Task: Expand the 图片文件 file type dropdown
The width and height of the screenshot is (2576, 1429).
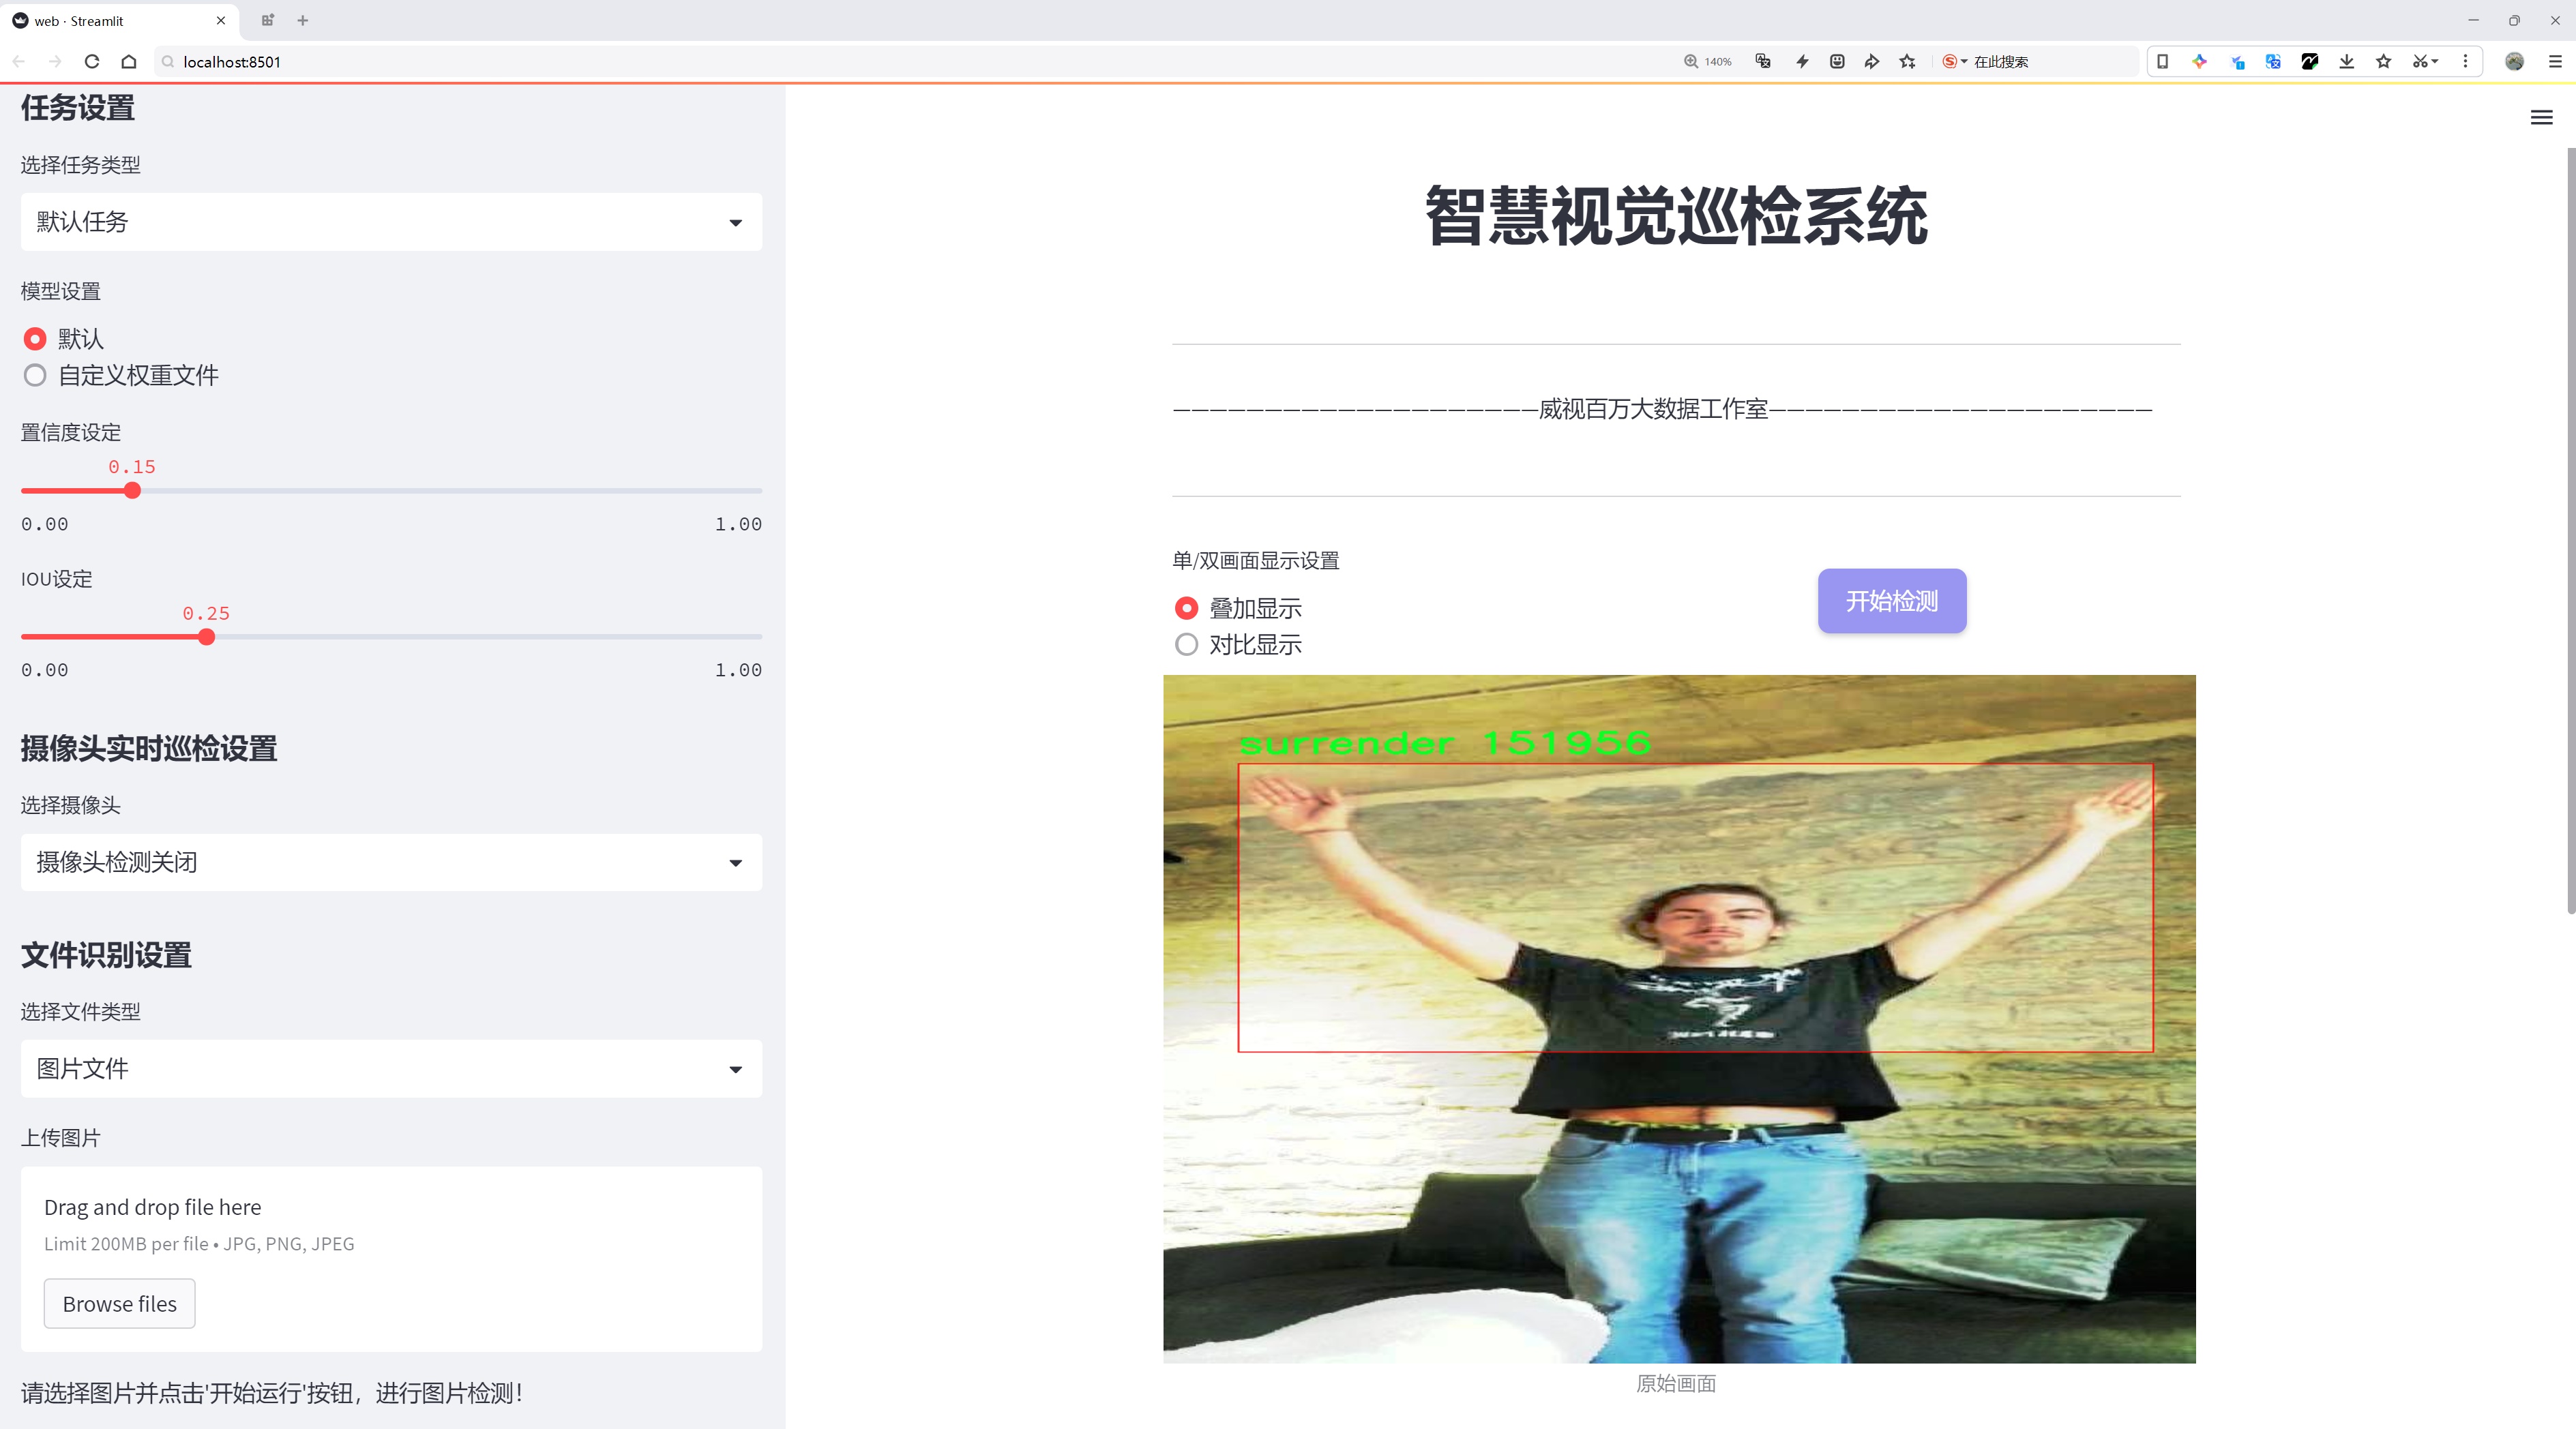Action: click(391, 1068)
